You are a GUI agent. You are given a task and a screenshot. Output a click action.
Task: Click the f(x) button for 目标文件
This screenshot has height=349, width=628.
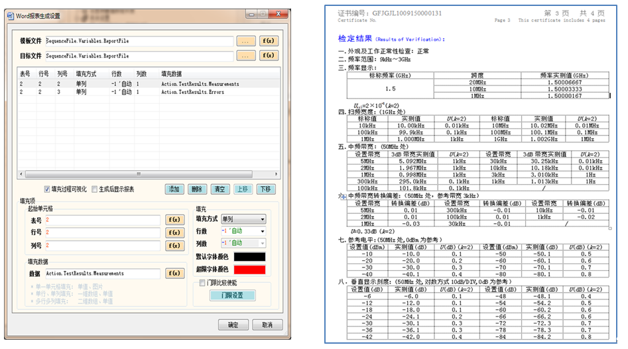pos(268,56)
